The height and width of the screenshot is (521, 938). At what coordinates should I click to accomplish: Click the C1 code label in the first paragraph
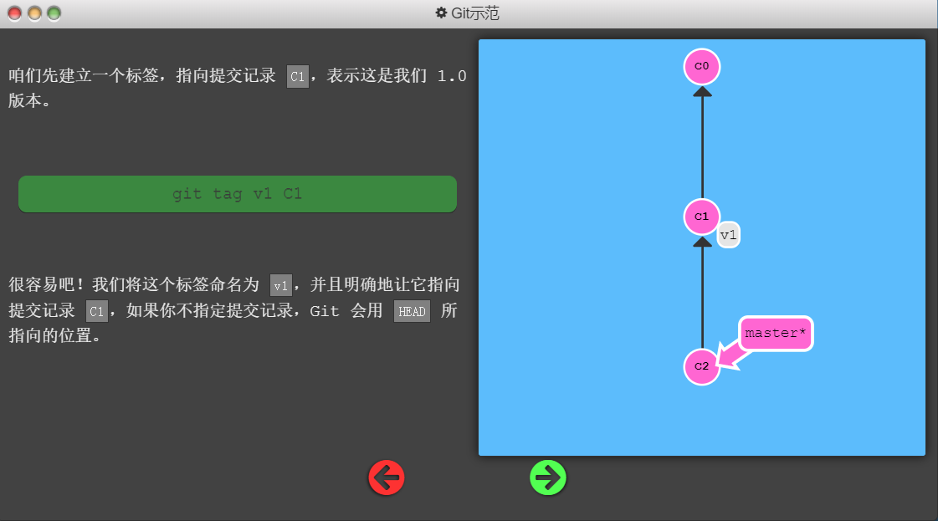tap(298, 77)
